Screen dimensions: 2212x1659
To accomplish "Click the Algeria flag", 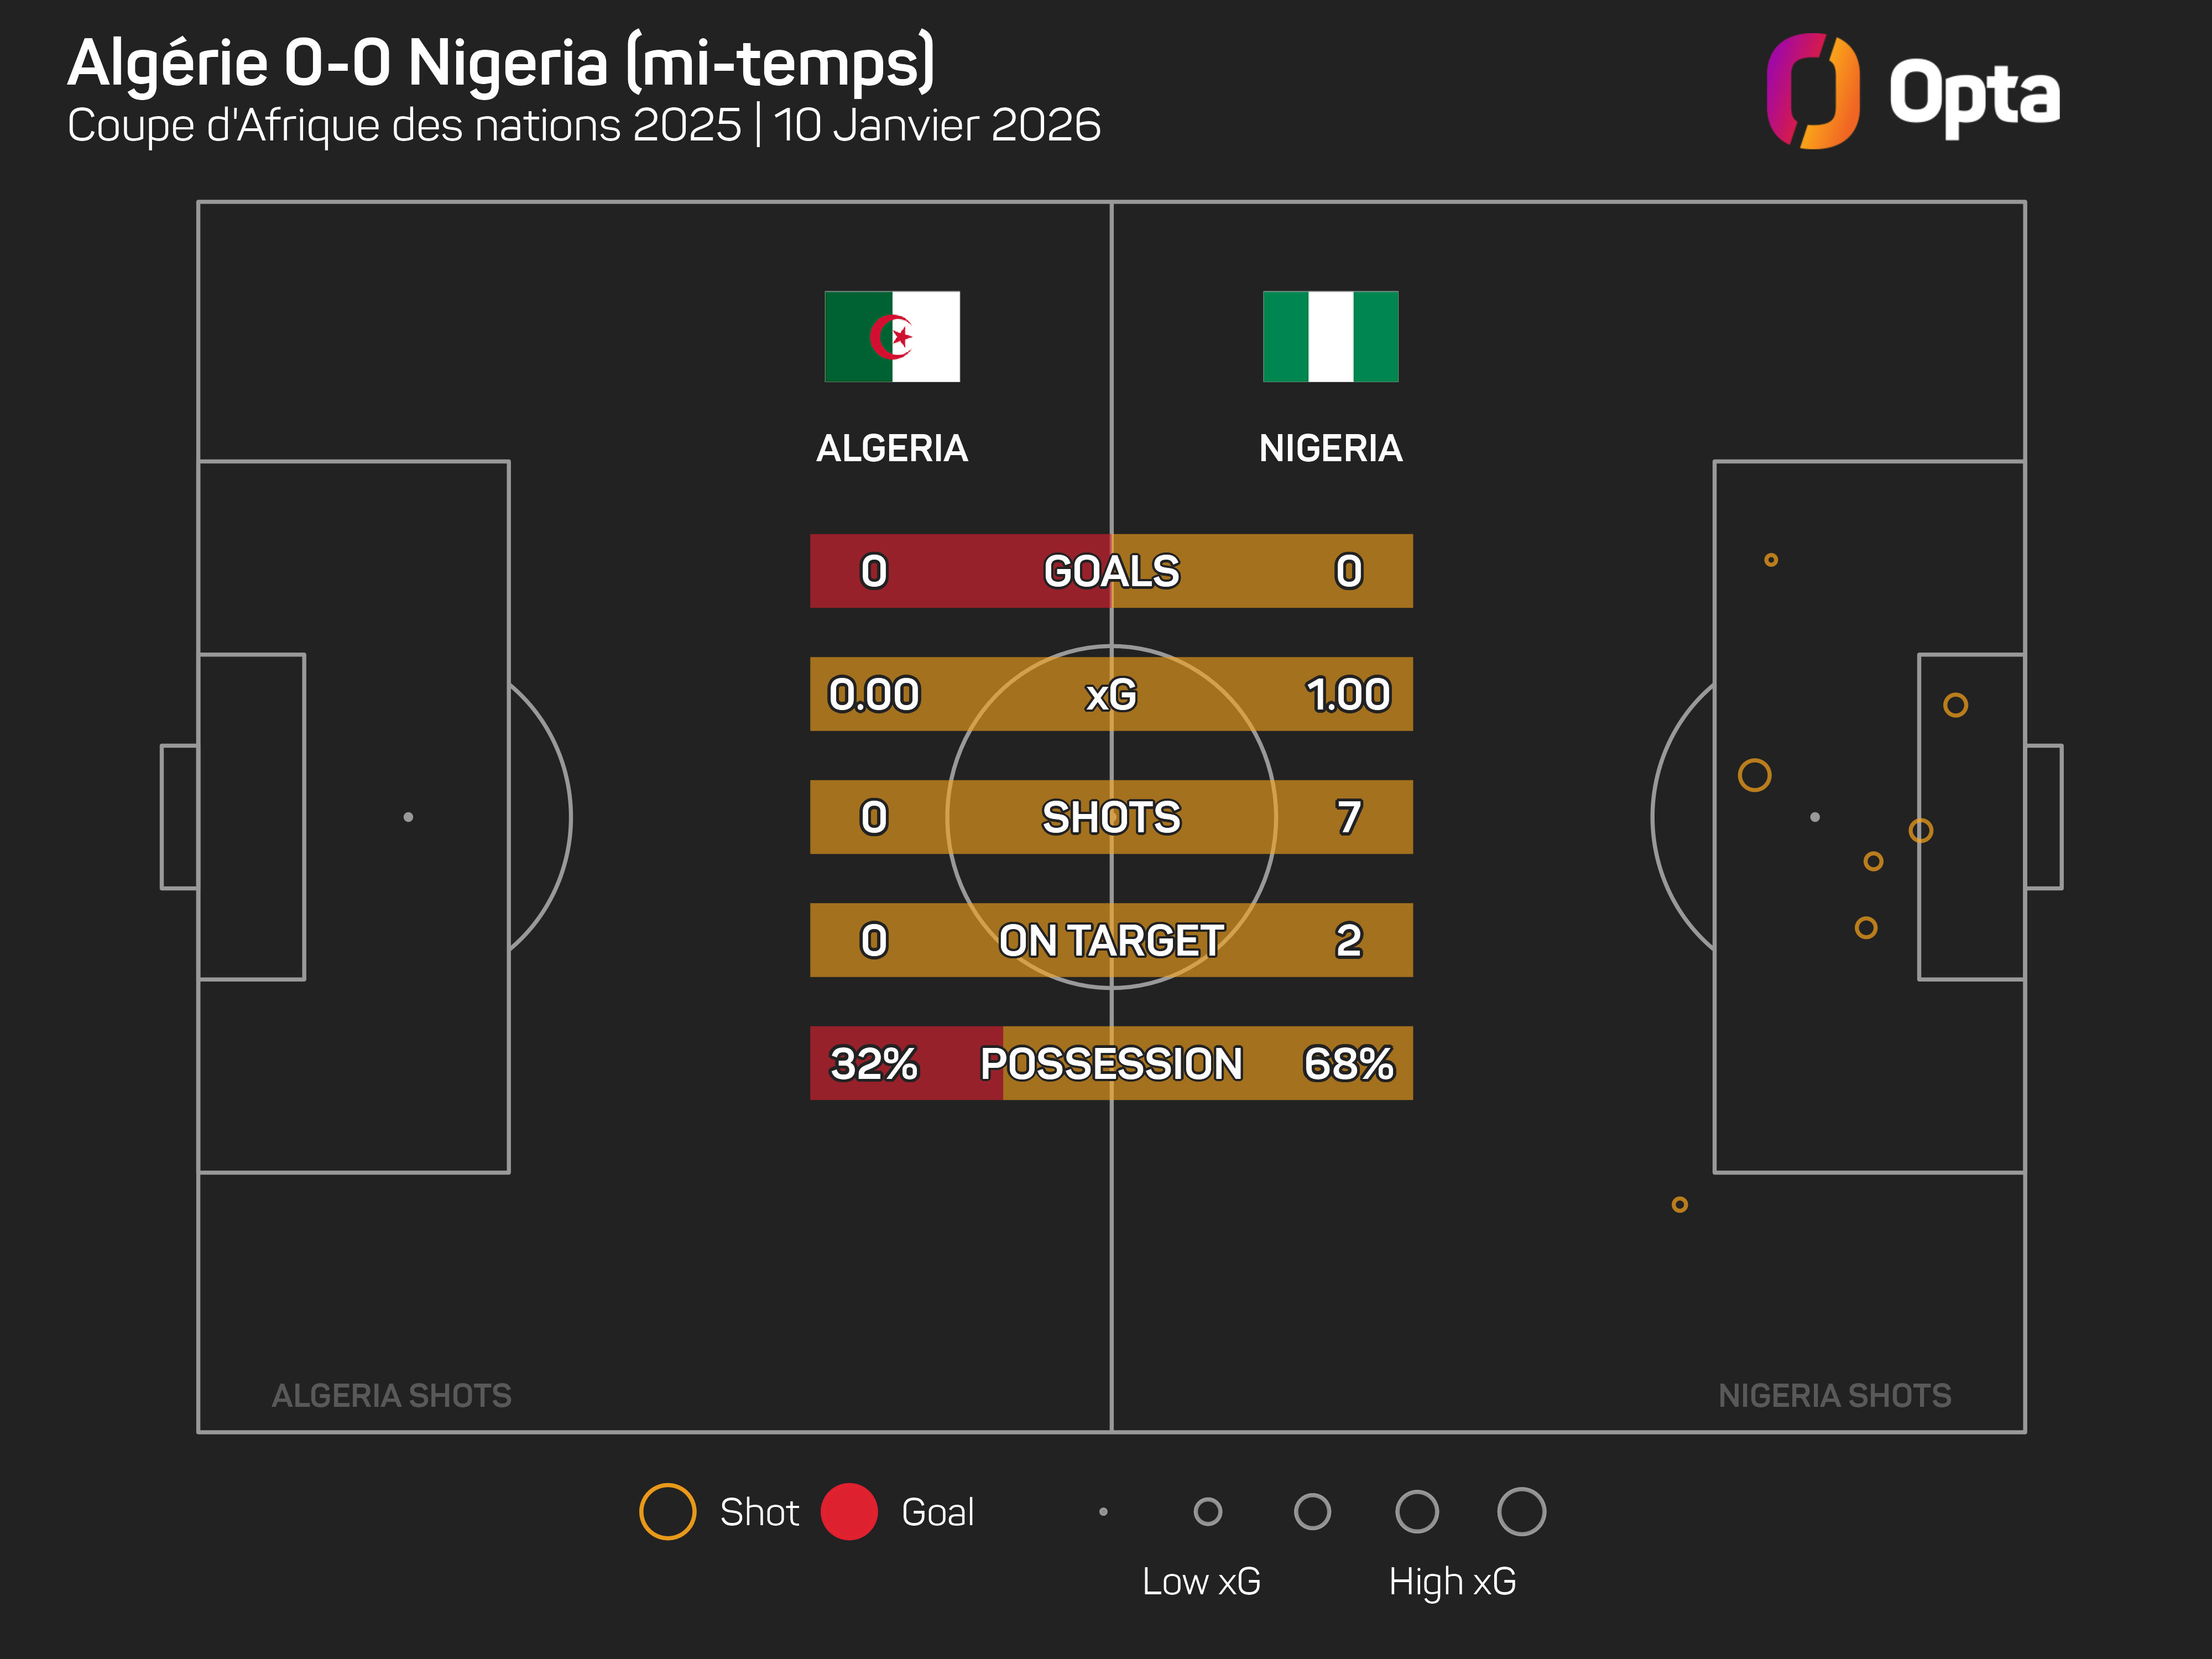I will point(891,336).
